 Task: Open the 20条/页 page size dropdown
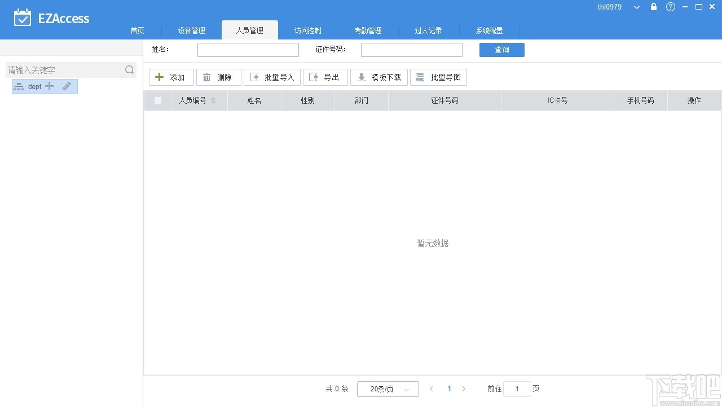(388, 389)
